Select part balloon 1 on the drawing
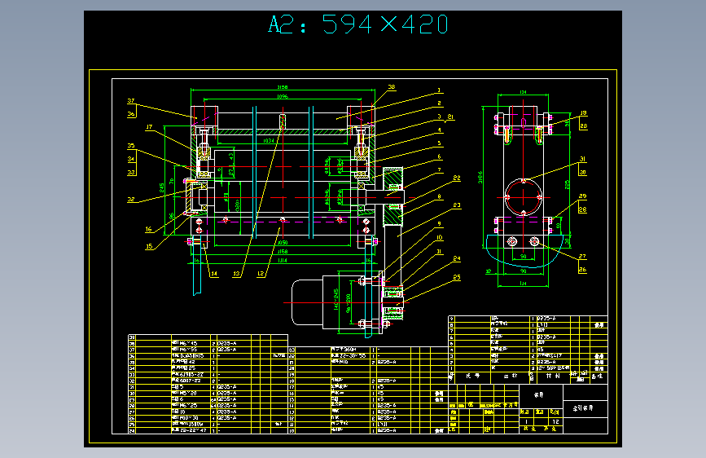Viewport: 706px width, 458px height. 439,90
